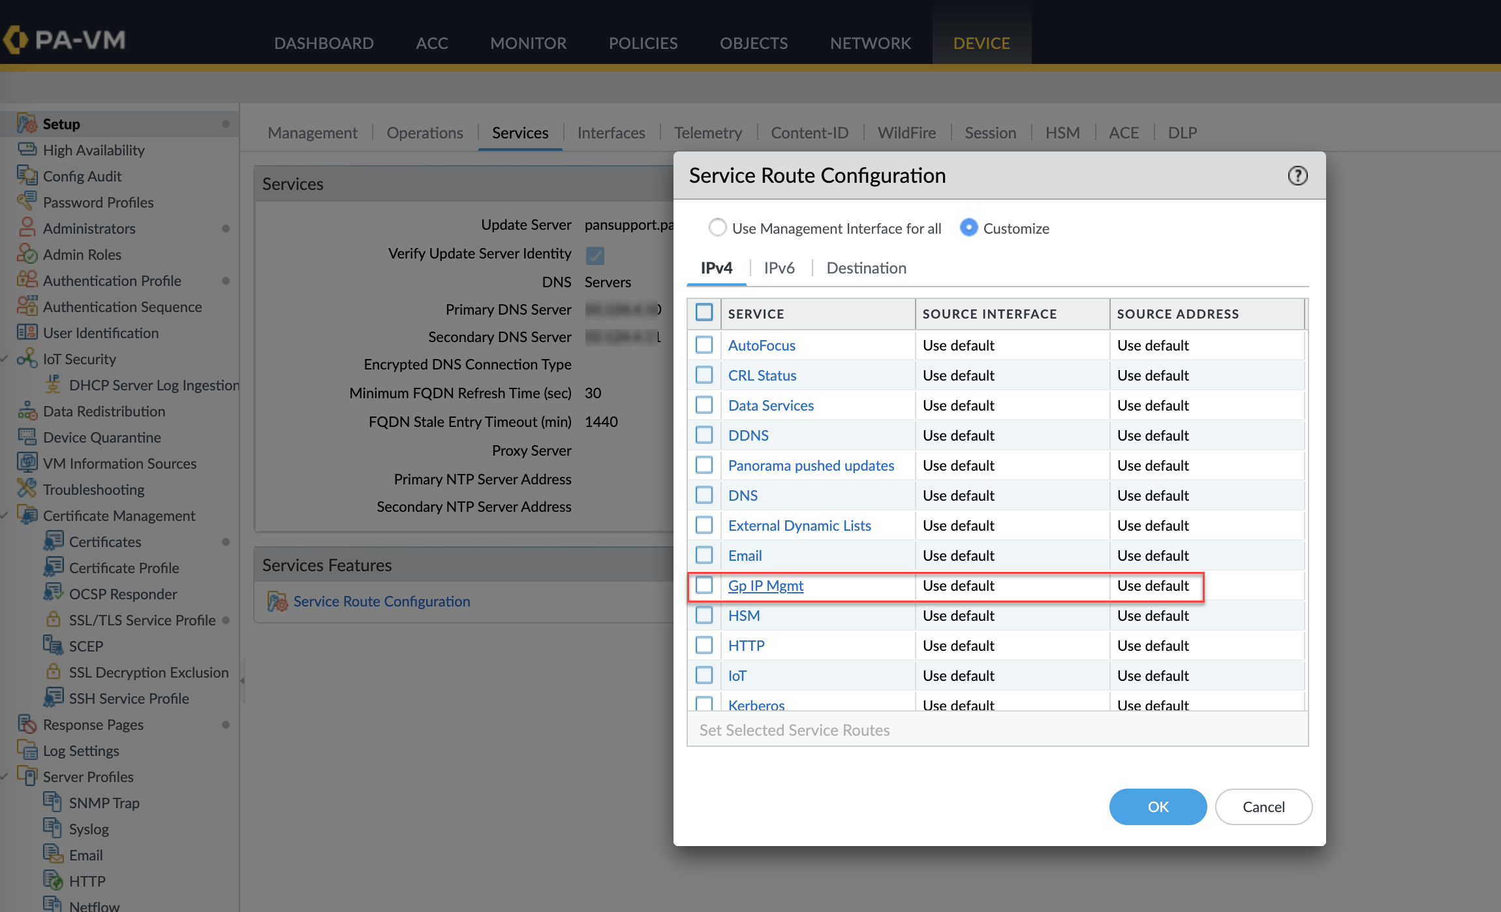
Task: Click the SNMP Trap icon
Action: coord(52,802)
